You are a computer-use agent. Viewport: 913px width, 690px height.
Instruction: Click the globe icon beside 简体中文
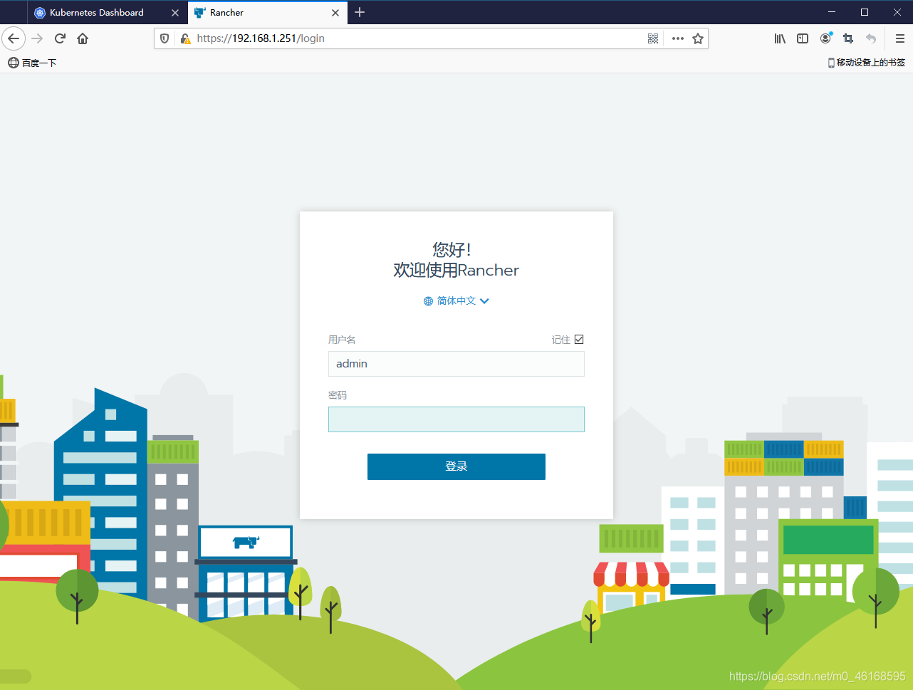(428, 301)
